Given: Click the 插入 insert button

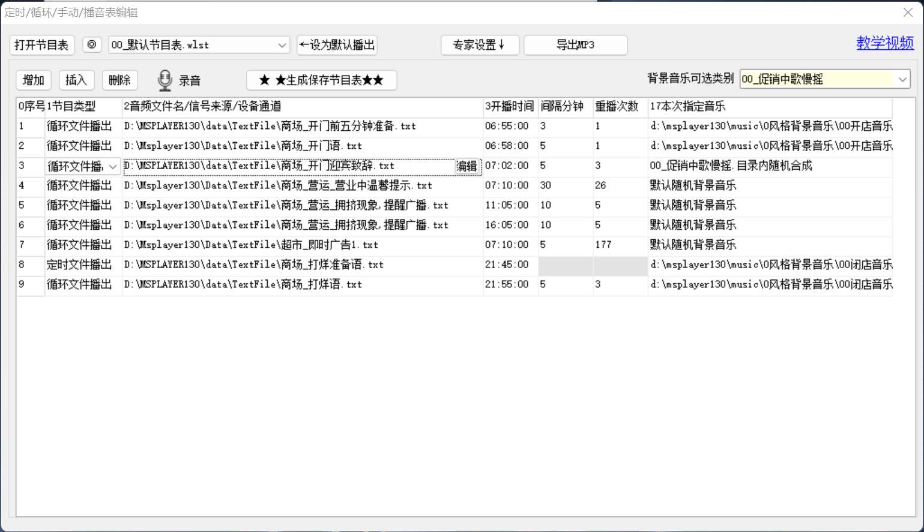Looking at the screenshot, I should click(x=76, y=79).
